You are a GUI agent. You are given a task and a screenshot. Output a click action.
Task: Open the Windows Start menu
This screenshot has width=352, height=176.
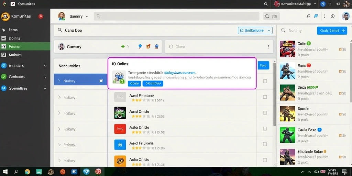click(5, 172)
